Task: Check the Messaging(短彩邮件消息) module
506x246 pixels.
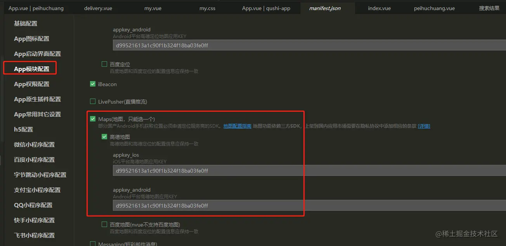Action: (x=93, y=243)
